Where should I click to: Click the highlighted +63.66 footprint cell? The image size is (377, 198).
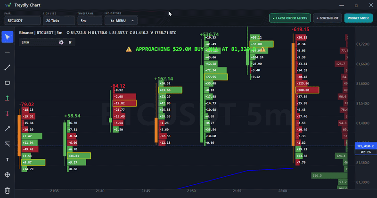point(170,90)
